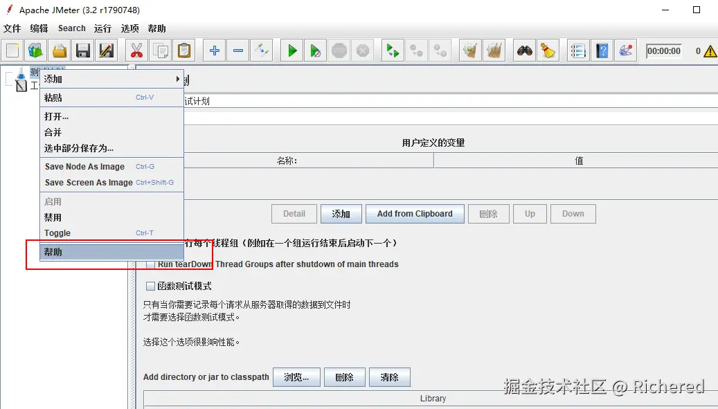Enable Run tearDown Thread Groups checkbox
The height and width of the screenshot is (409, 718).
click(150, 264)
